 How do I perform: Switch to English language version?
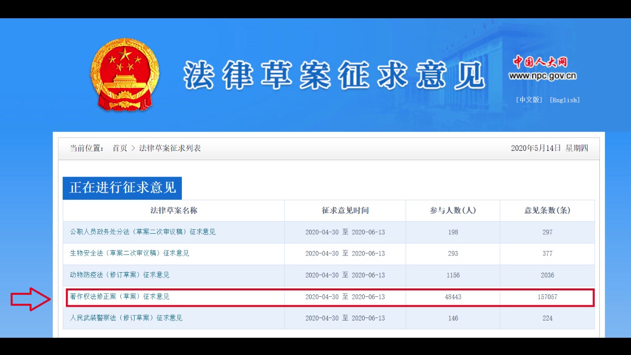[x=564, y=100]
